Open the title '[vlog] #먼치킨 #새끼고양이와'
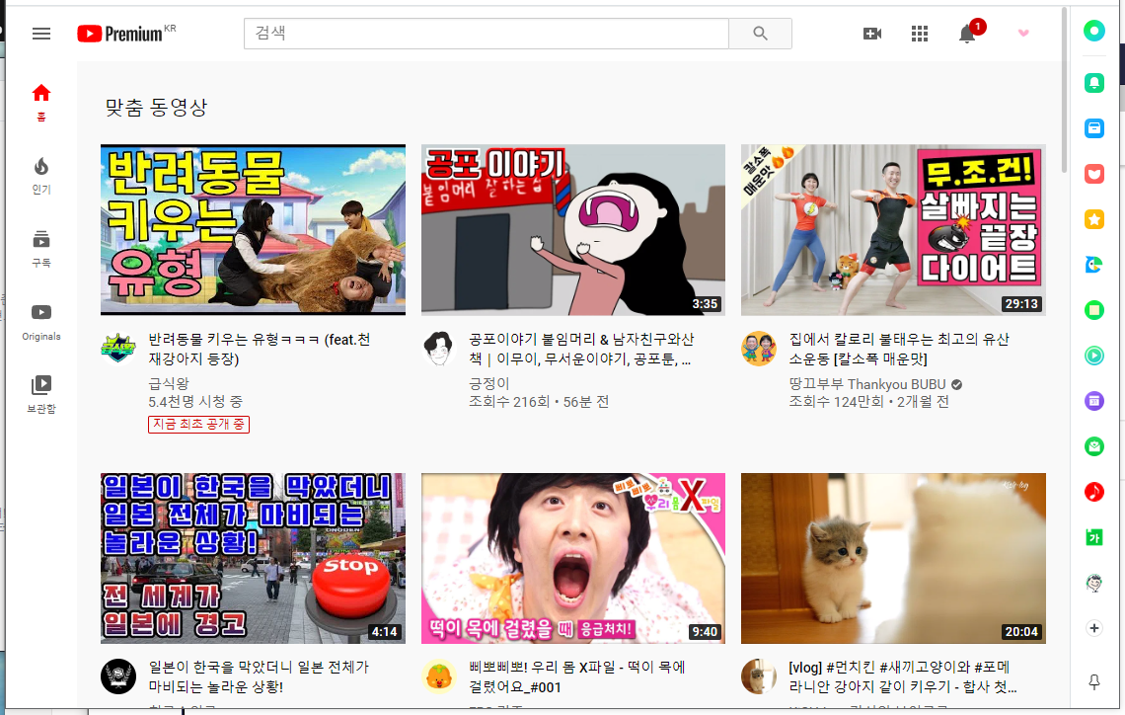The height and width of the screenshot is (715, 1125). click(x=903, y=676)
